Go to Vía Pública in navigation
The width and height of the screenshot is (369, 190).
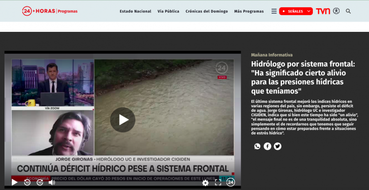point(168,11)
